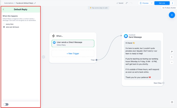Zoom in on the canvas
The image size is (177, 108).
pyautogui.click(x=172, y=57)
